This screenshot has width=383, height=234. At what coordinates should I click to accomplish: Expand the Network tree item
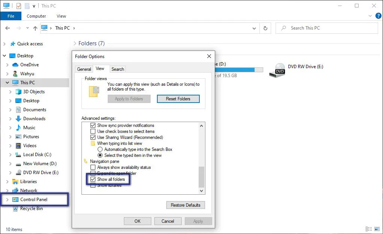pos(8,191)
